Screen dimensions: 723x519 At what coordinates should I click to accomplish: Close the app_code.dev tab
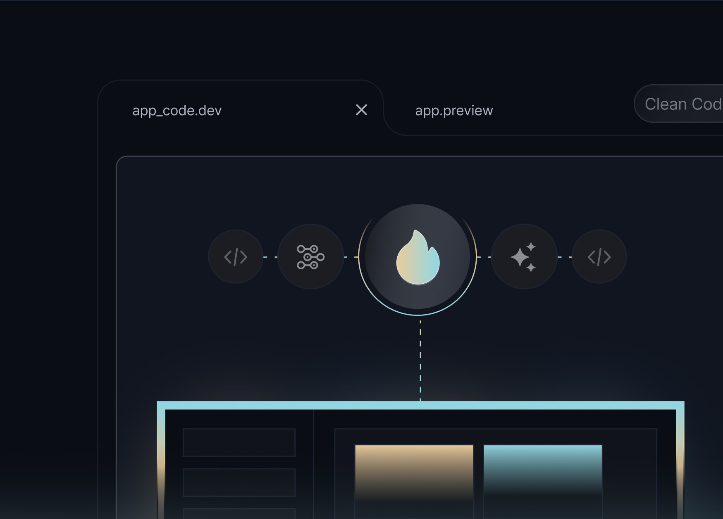361,110
